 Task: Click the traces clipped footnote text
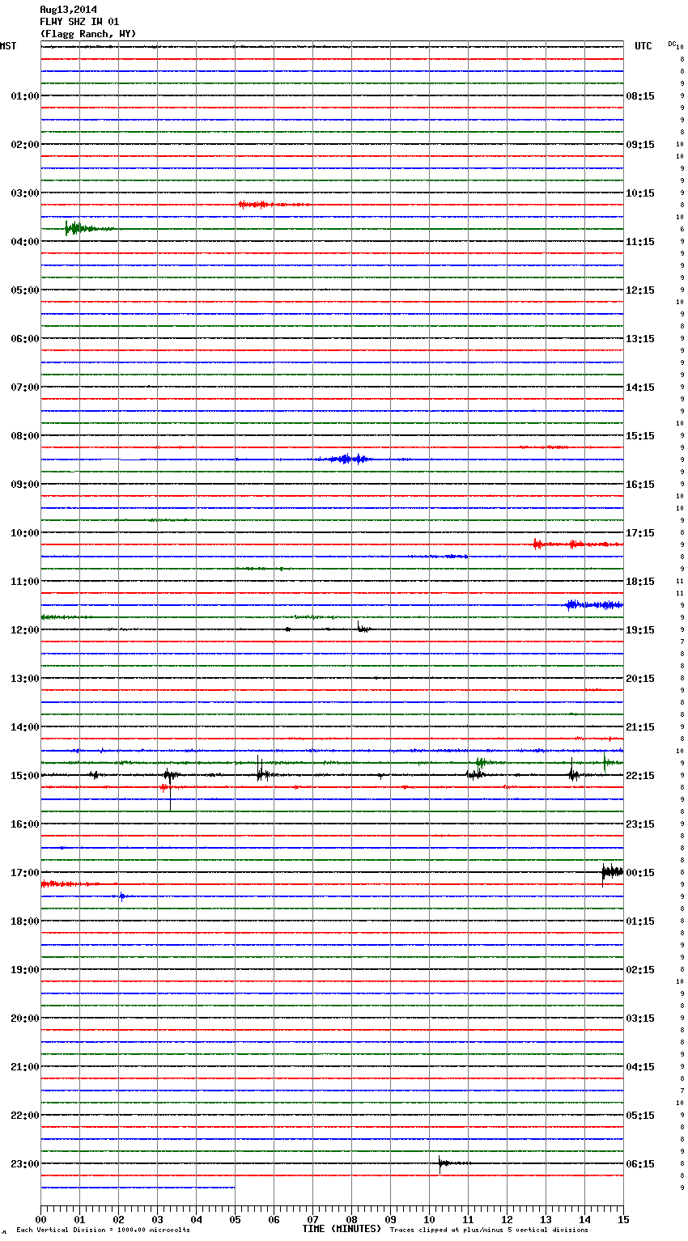click(x=489, y=1230)
